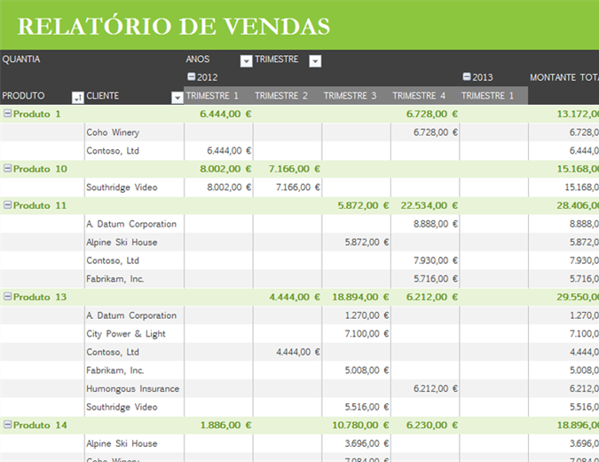
Task: Select Produto 10 subtotal 7.166,00 €
Action: [294, 169]
